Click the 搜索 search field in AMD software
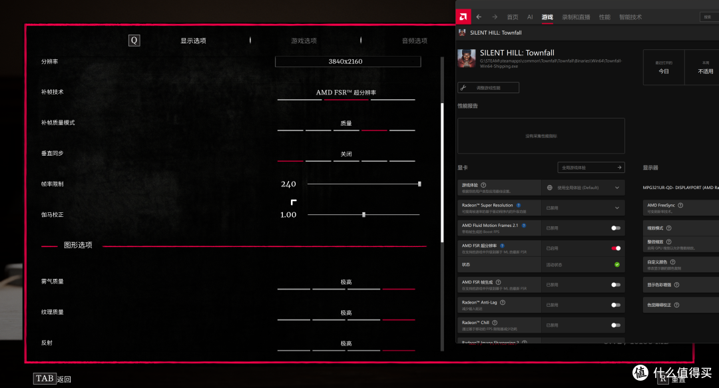 [x=709, y=17]
